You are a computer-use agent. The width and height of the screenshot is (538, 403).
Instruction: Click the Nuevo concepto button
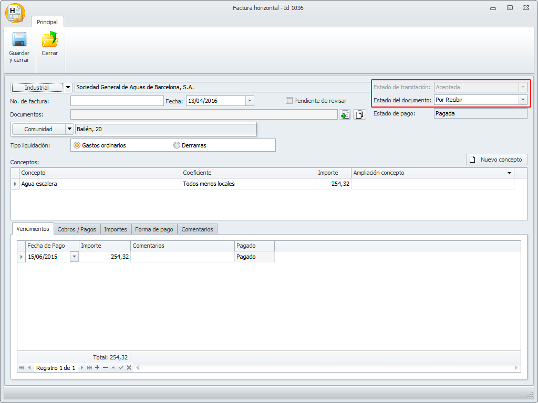(496, 160)
